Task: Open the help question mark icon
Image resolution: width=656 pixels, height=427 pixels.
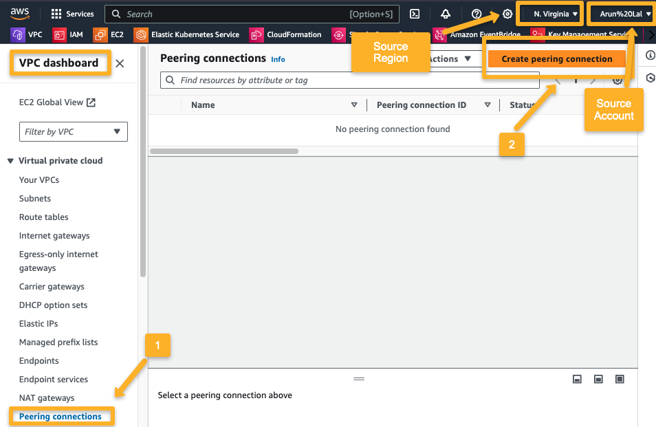Action: click(x=477, y=14)
